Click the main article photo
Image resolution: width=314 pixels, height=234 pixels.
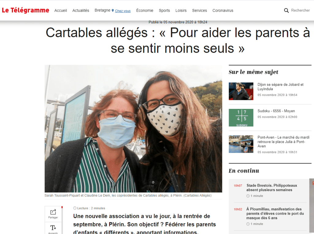[x=133, y=128]
